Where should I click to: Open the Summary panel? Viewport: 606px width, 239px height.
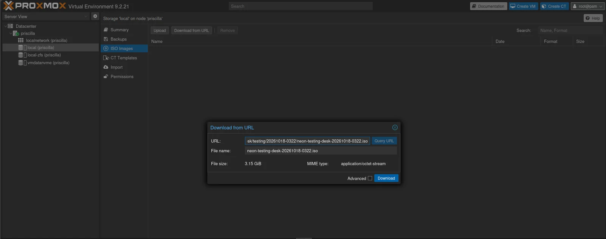pos(124,30)
